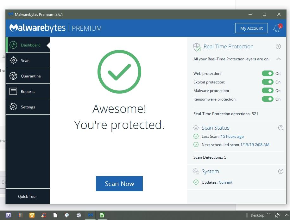Collapse the Real-Time Protection layers list

(x=279, y=59)
